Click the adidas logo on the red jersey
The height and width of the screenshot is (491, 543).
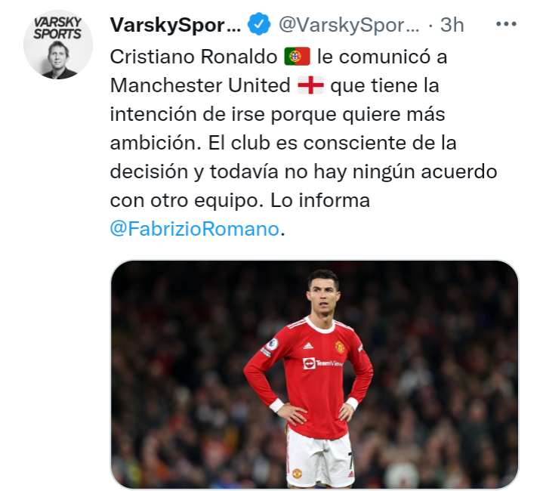tap(308, 345)
